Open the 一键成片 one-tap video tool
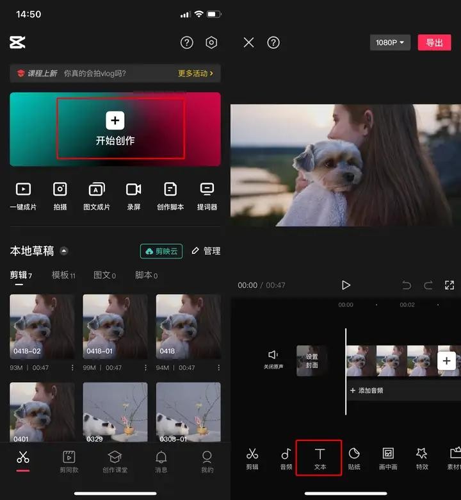Viewport: 461px width, 500px height. (x=23, y=195)
